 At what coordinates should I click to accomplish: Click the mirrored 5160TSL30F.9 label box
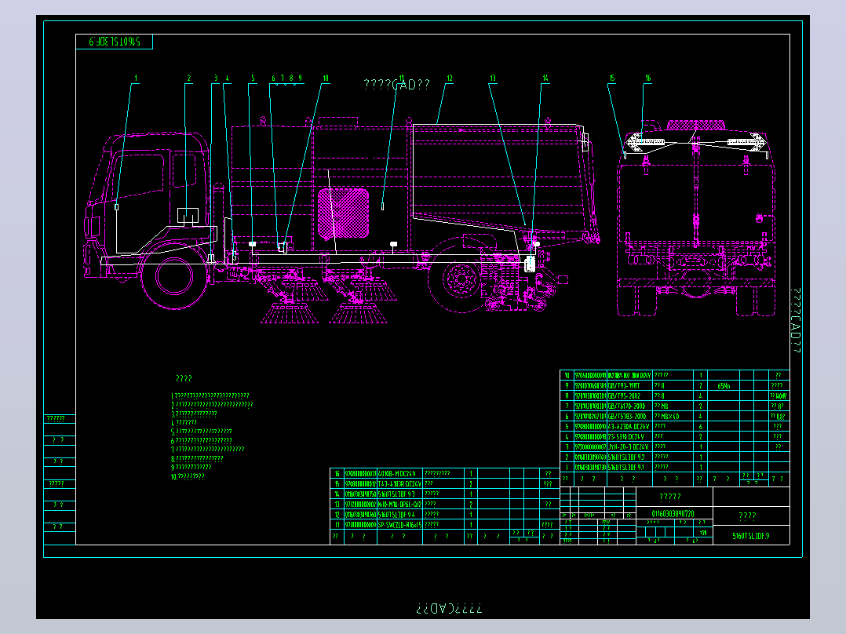[x=115, y=42]
